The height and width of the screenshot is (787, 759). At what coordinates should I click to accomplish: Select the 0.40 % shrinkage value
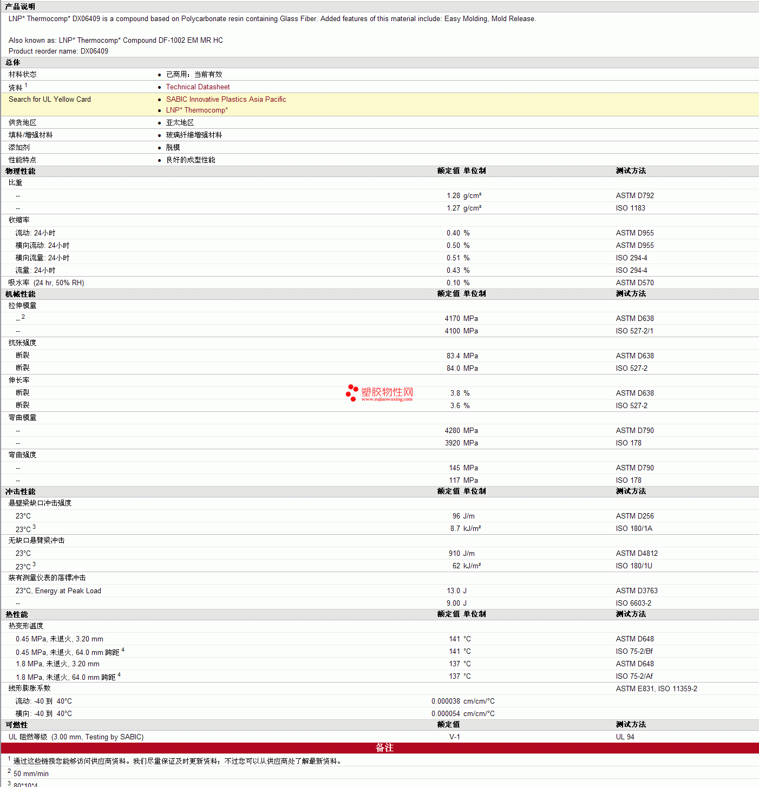458,233
